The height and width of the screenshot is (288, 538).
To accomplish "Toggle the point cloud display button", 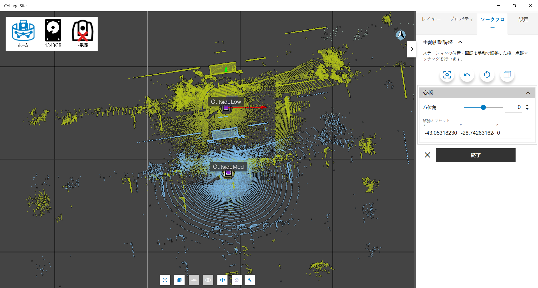I will [194, 280].
